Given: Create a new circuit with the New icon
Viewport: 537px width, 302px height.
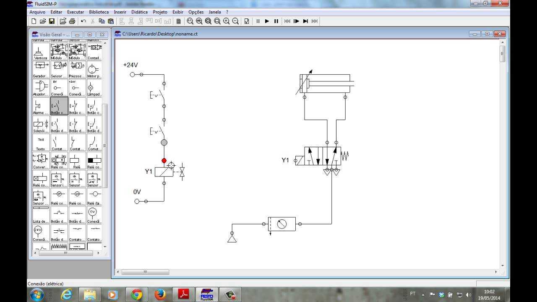Looking at the screenshot, I should tap(34, 21).
